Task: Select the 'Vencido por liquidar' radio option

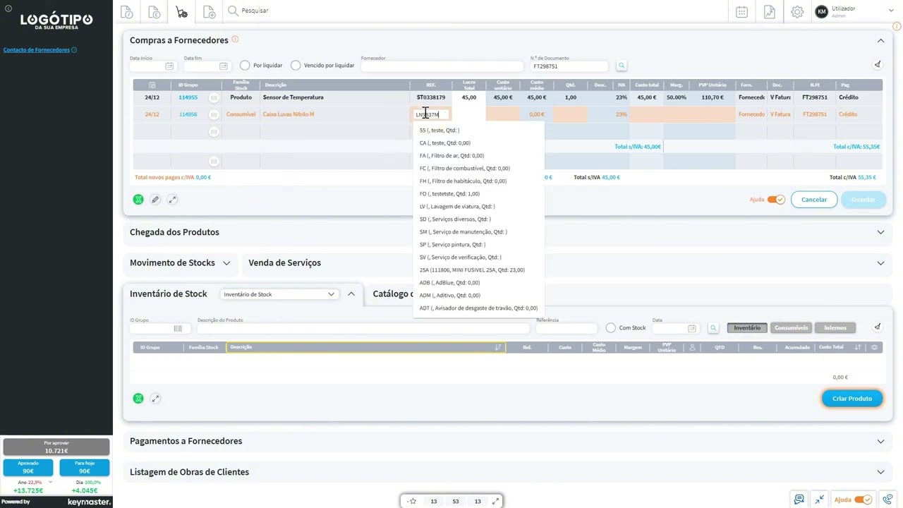Action: 296,66
